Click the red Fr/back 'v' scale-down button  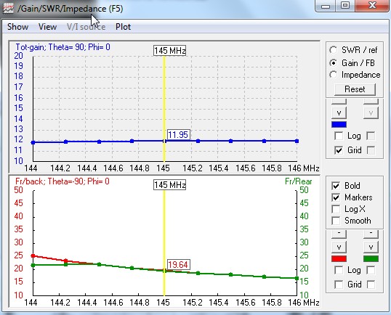[339, 247]
